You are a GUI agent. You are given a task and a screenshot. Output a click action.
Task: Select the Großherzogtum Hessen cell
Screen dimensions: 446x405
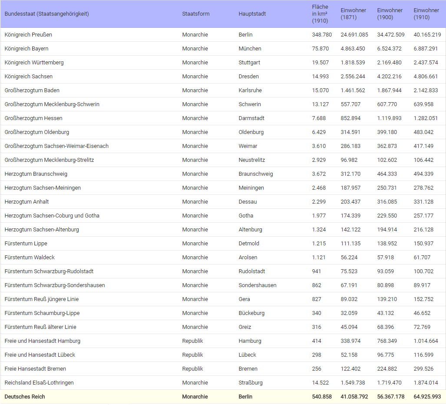(33, 118)
